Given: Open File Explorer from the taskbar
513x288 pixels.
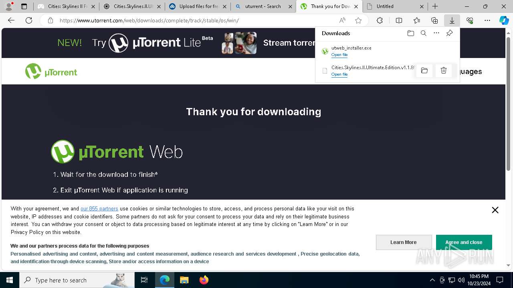Looking at the screenshot, I should point(184,280).
